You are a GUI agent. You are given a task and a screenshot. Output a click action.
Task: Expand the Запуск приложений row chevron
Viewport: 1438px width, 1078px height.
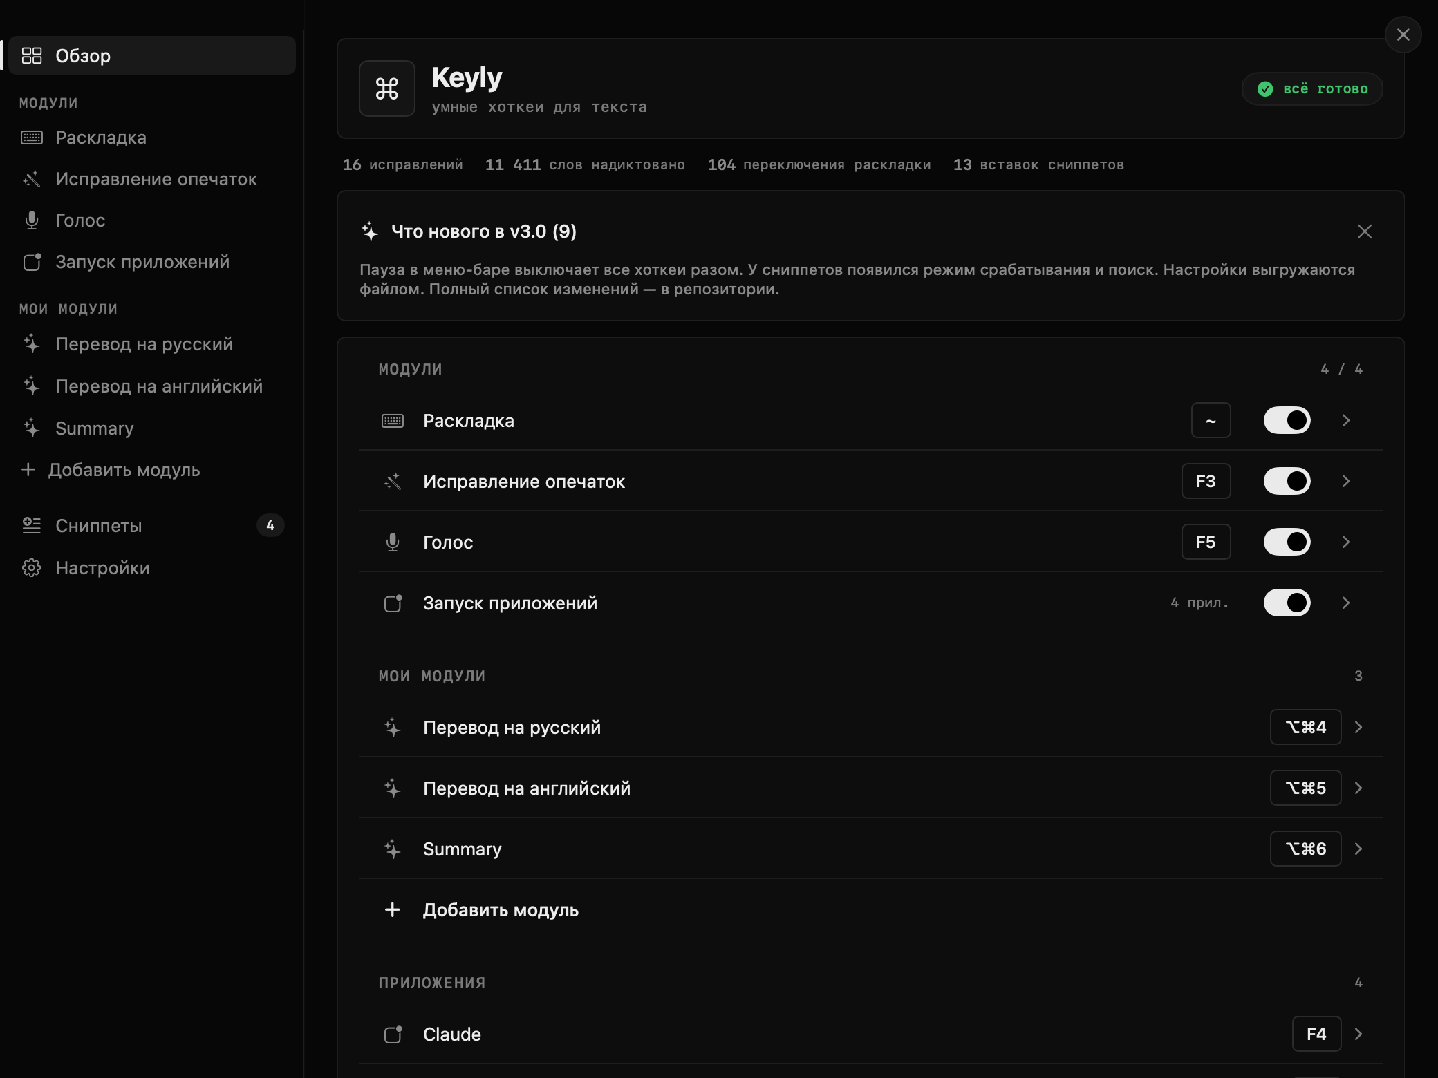point(1346,603)
